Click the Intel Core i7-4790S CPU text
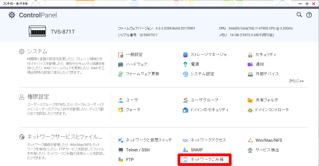Screen dimensions: 319x166 click(261, 28)
